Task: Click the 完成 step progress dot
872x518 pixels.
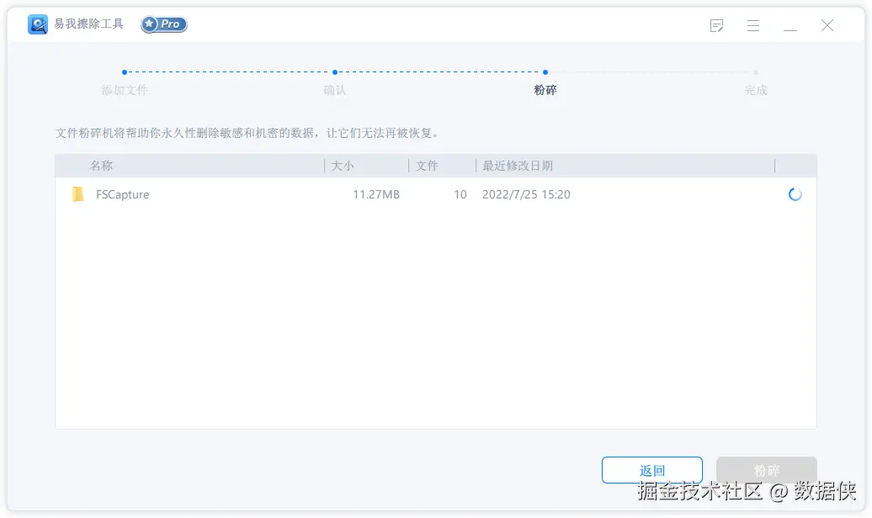Action: pyautogui.click(x=756, y=73)
